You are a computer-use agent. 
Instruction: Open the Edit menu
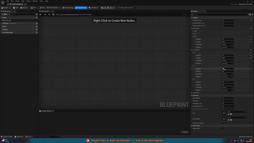pyautogui.click(x=12, y=1)
